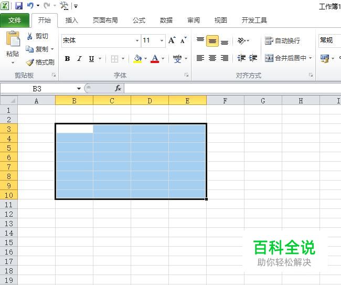341x285 pixels.
Task: Click inside the formula bar input
Action: (232, 89)
